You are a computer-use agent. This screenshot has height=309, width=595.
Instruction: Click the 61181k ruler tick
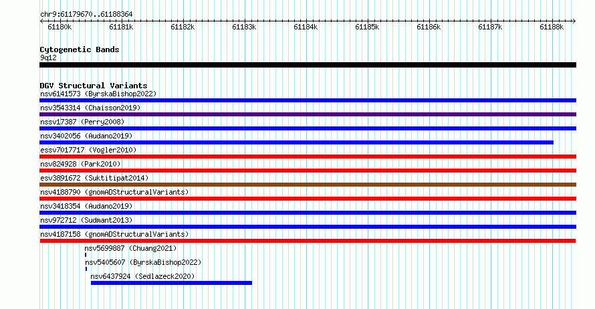click(121, 27)
